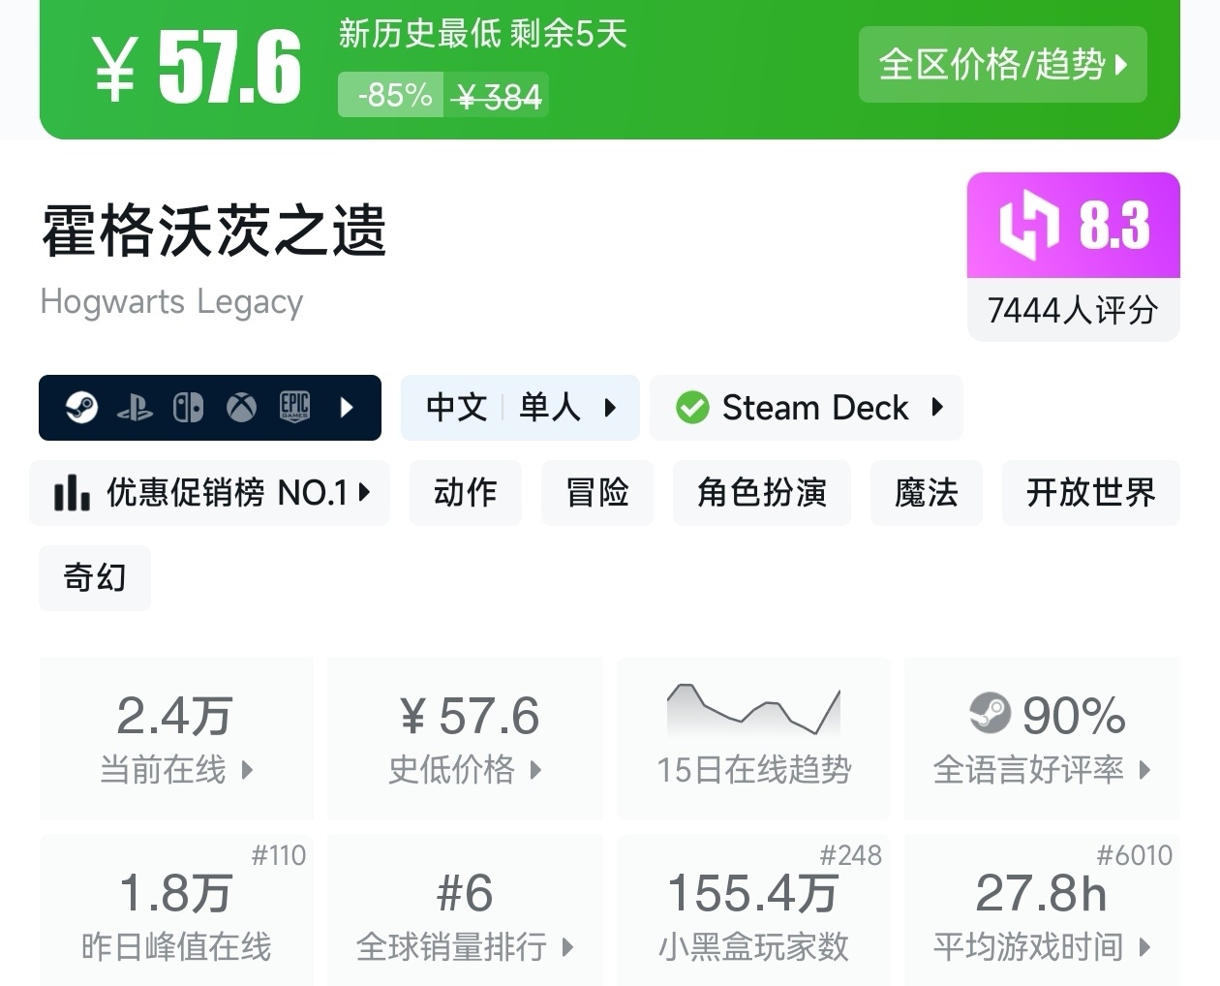Click the Xbox platform icon
Screen dimensions: 1220x986
241,408
